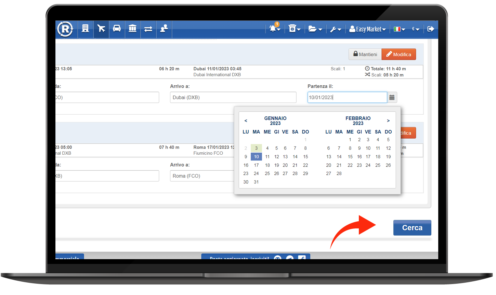Select the flights airplane icon

[x=101, y=29]
